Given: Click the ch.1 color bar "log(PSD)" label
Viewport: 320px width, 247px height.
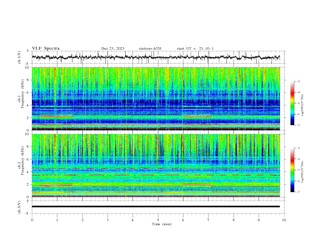Looking at the screenshot, I should (303, 105).
